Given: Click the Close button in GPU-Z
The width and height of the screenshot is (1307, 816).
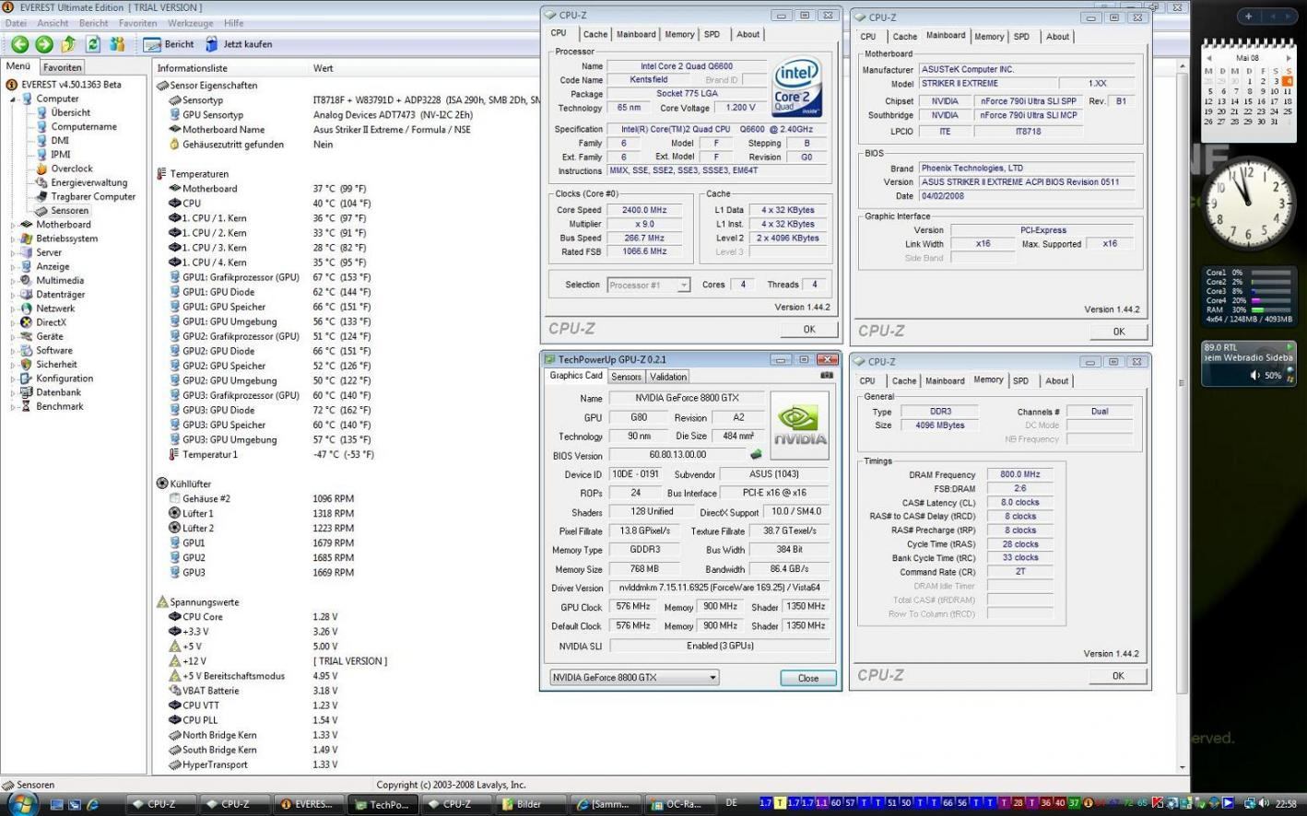Looking at the screenshot, I should tap(807, 678).
